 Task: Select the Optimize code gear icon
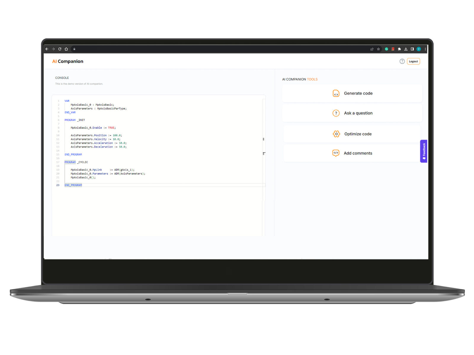336,134
